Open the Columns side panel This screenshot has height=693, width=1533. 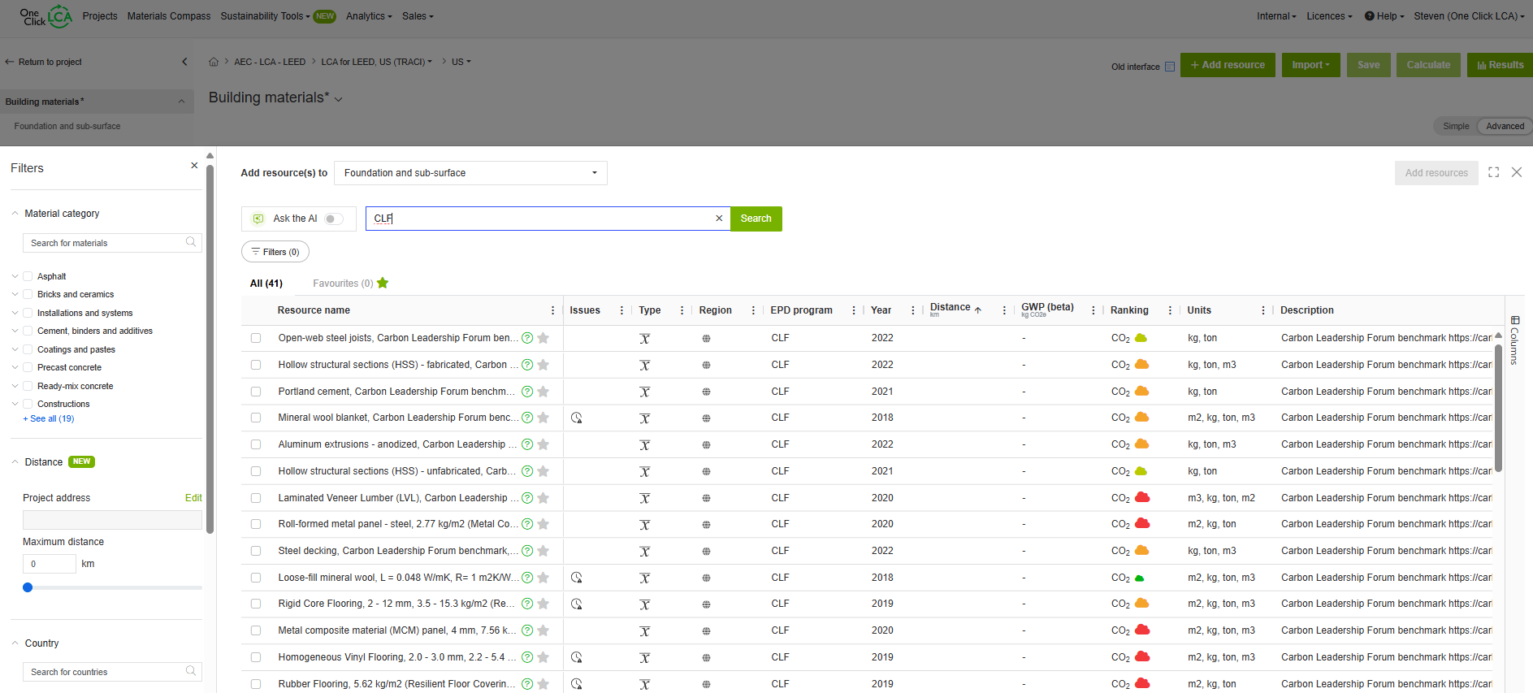(x=1514, y=340)
